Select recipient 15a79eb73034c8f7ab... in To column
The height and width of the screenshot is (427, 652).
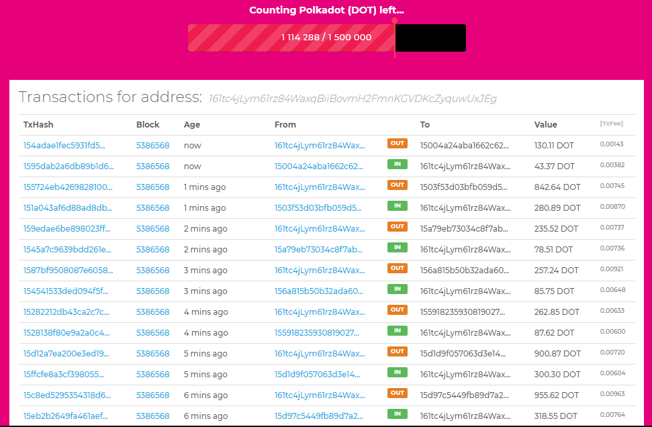(464, 229)
